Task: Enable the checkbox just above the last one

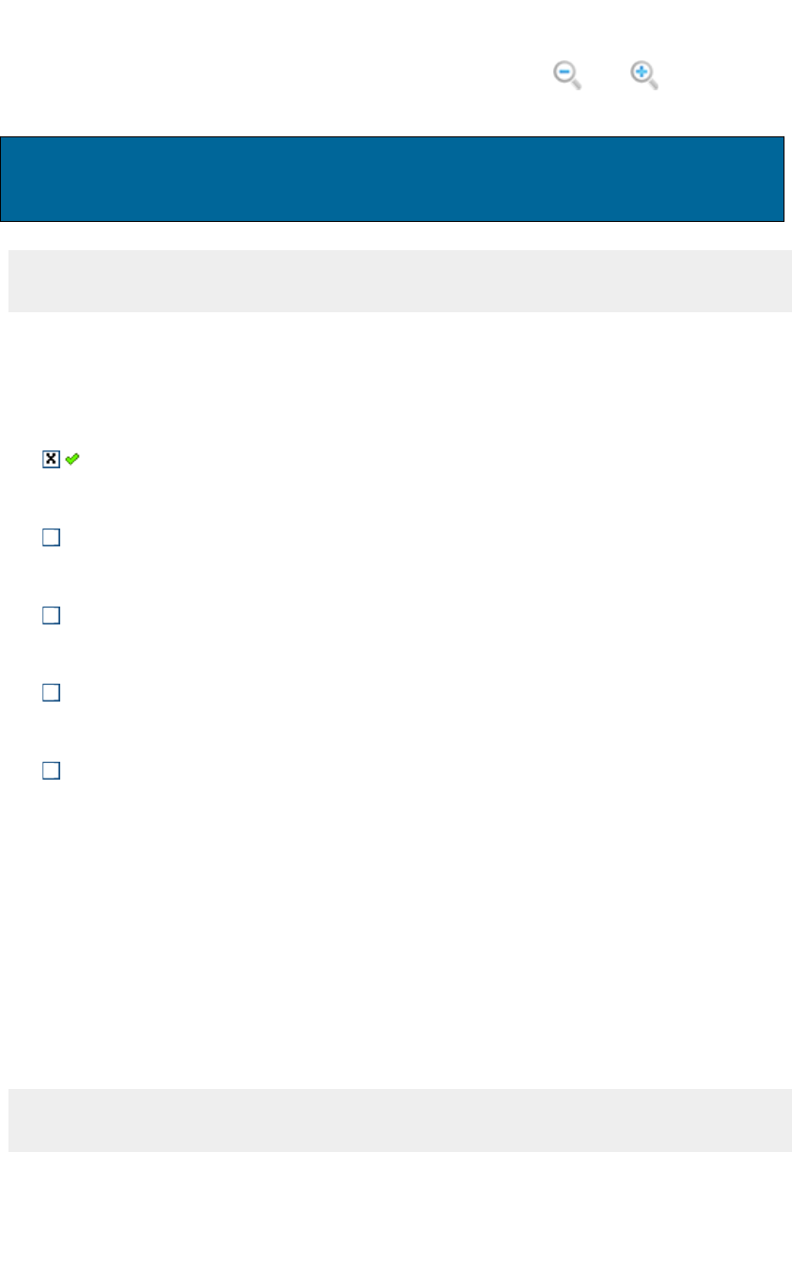Action: (51, 692)
